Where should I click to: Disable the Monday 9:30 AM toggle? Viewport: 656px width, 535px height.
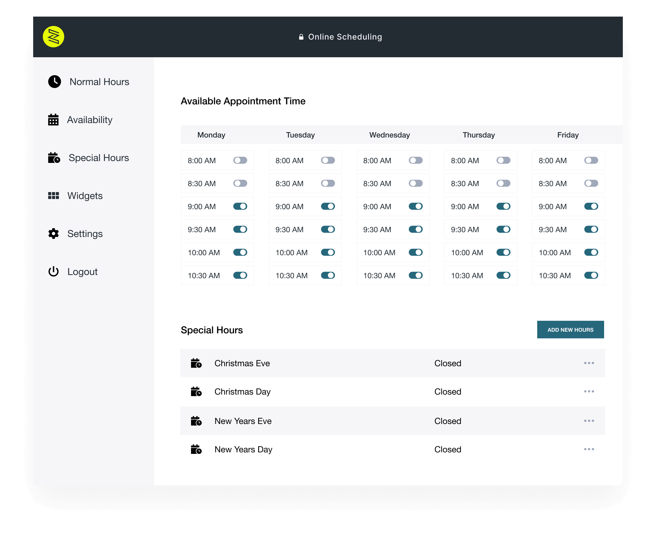240,229
